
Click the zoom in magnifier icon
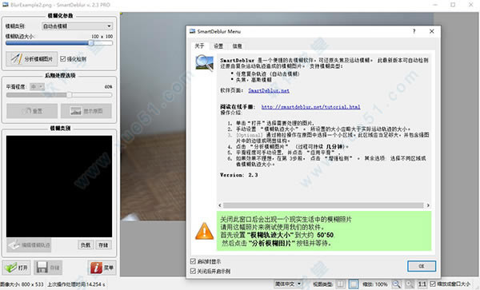coord(410,284)
